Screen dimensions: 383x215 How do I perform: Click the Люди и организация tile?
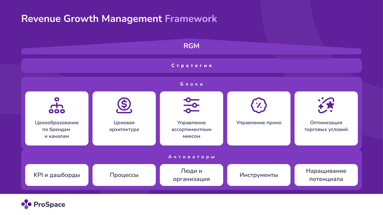191,175
